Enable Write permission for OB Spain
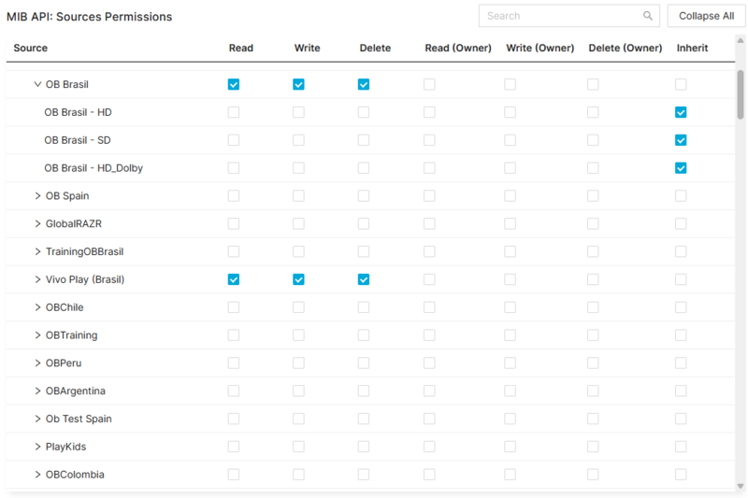The image size is (748, 498). (298, 196)
